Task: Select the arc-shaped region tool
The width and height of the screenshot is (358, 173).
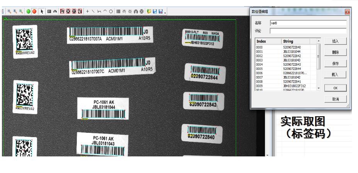Action: pyautogui.click(x=55, y=11)
